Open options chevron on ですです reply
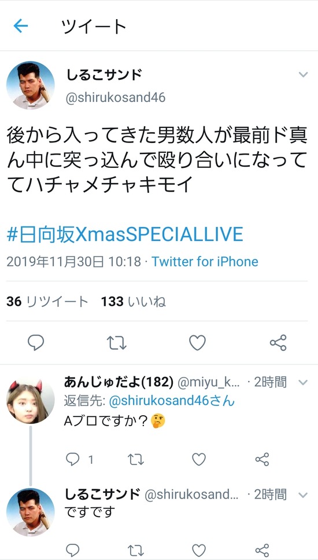This screenshot has width=318, height=560. pyautogui.click(x=303, y=495)
